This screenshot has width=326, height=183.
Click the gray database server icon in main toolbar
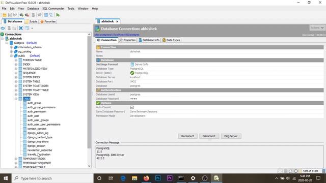(33, 15)
